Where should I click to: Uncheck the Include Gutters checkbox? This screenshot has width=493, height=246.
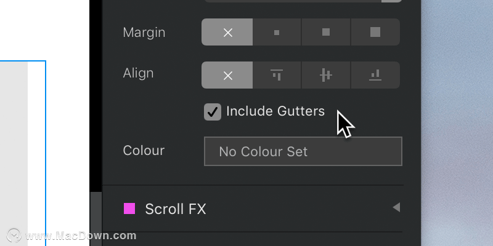(x=213, y=112)
